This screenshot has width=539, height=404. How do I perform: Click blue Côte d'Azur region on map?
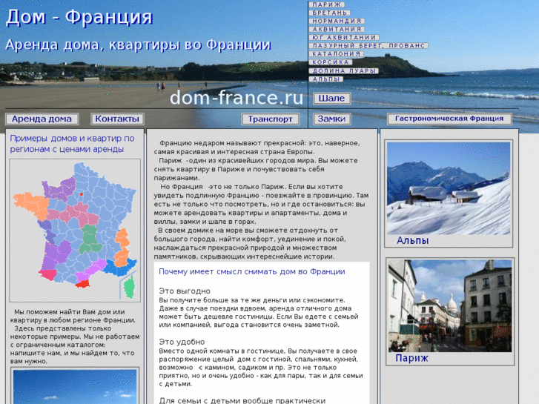118,268
